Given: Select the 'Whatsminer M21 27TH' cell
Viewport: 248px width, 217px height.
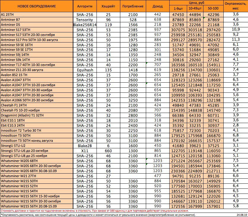Looking at the screenshot, I should pyautogui.click(x=37, y=176).
